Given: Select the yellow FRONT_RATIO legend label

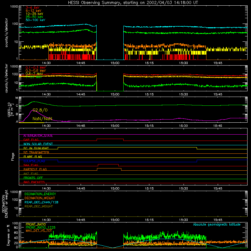Looking at the screenshot, I should 36,224.
